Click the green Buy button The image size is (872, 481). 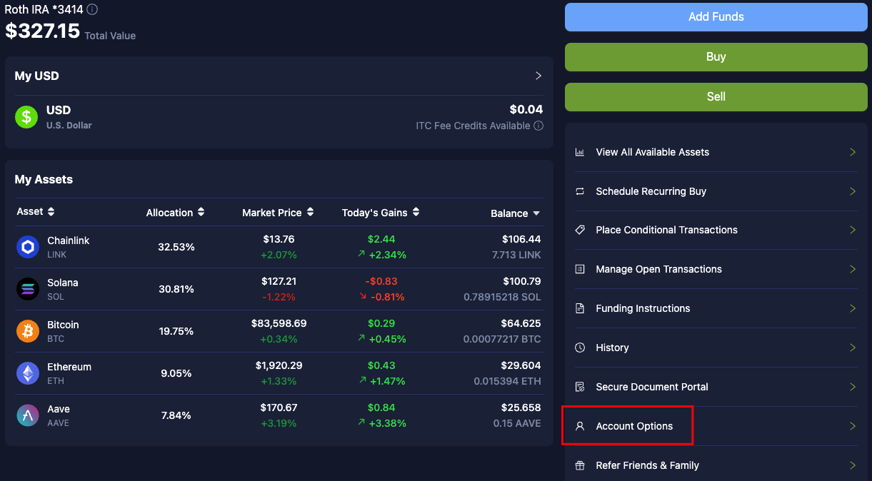[x=716, y=57]
